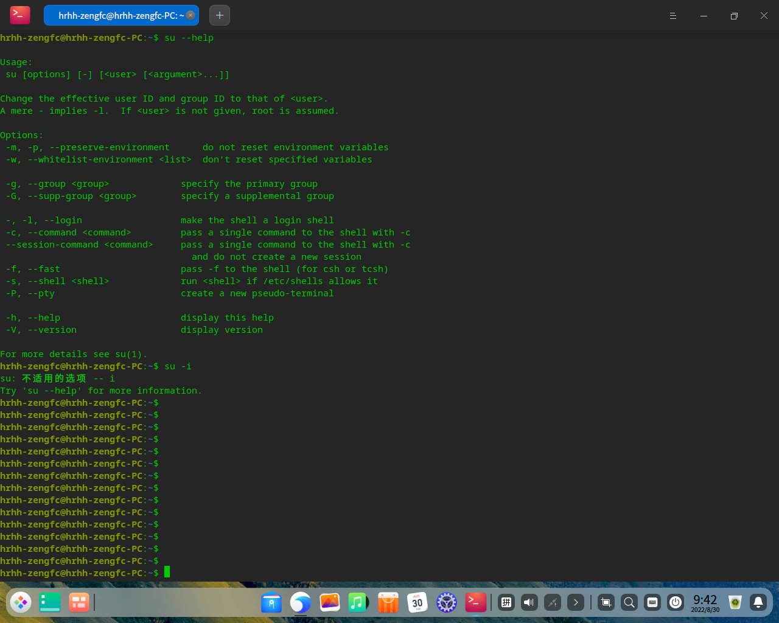Select the hrhh-zengfc@hrhh-zengfc-PC terminal tab

[119, 15]
